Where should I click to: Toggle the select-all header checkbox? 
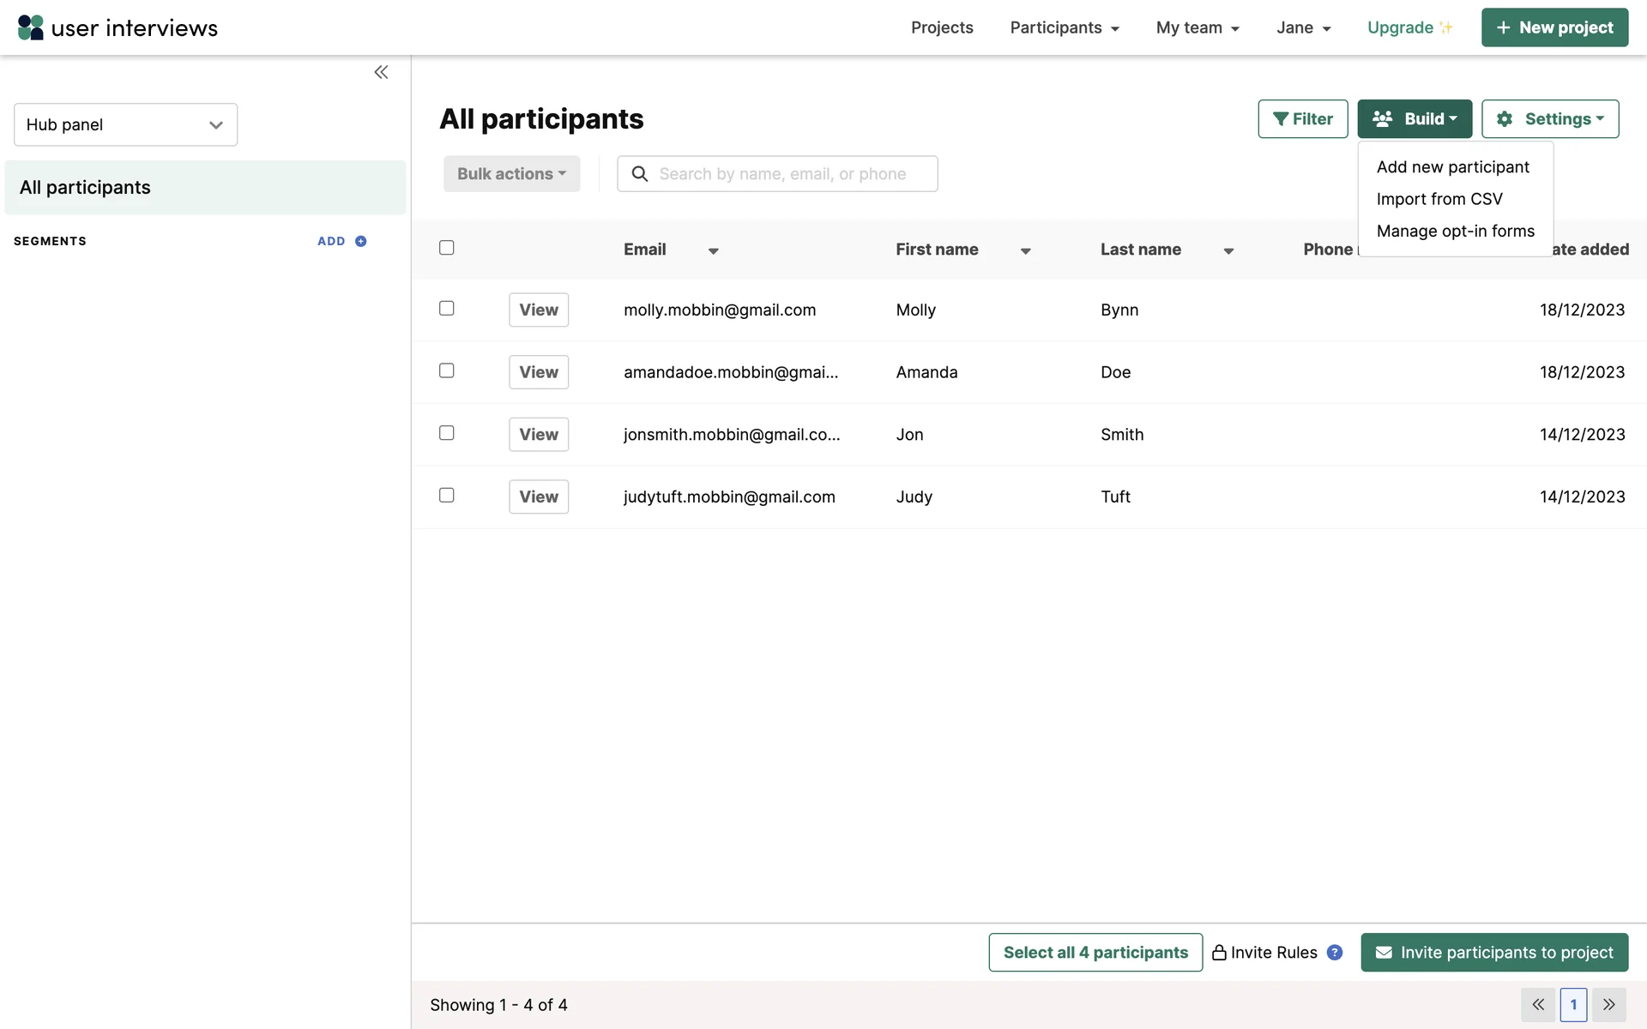[x=447, y=248]
